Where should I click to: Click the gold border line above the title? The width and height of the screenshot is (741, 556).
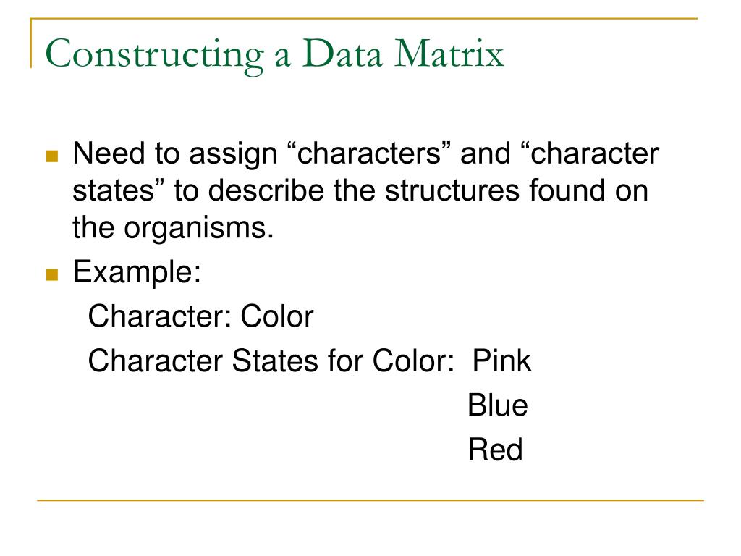click(364, 19)
